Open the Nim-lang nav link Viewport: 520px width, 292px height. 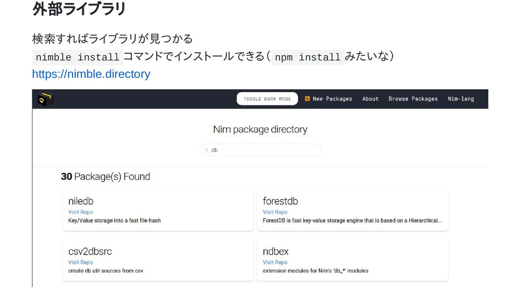(x=461, y=99)
